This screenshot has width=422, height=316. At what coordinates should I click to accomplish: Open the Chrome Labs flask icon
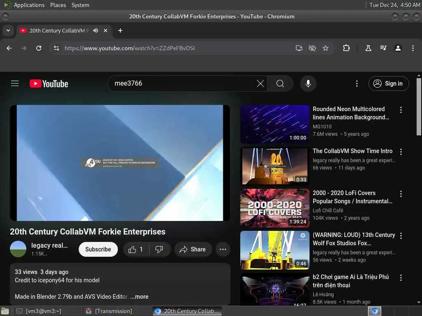point(368,48)
